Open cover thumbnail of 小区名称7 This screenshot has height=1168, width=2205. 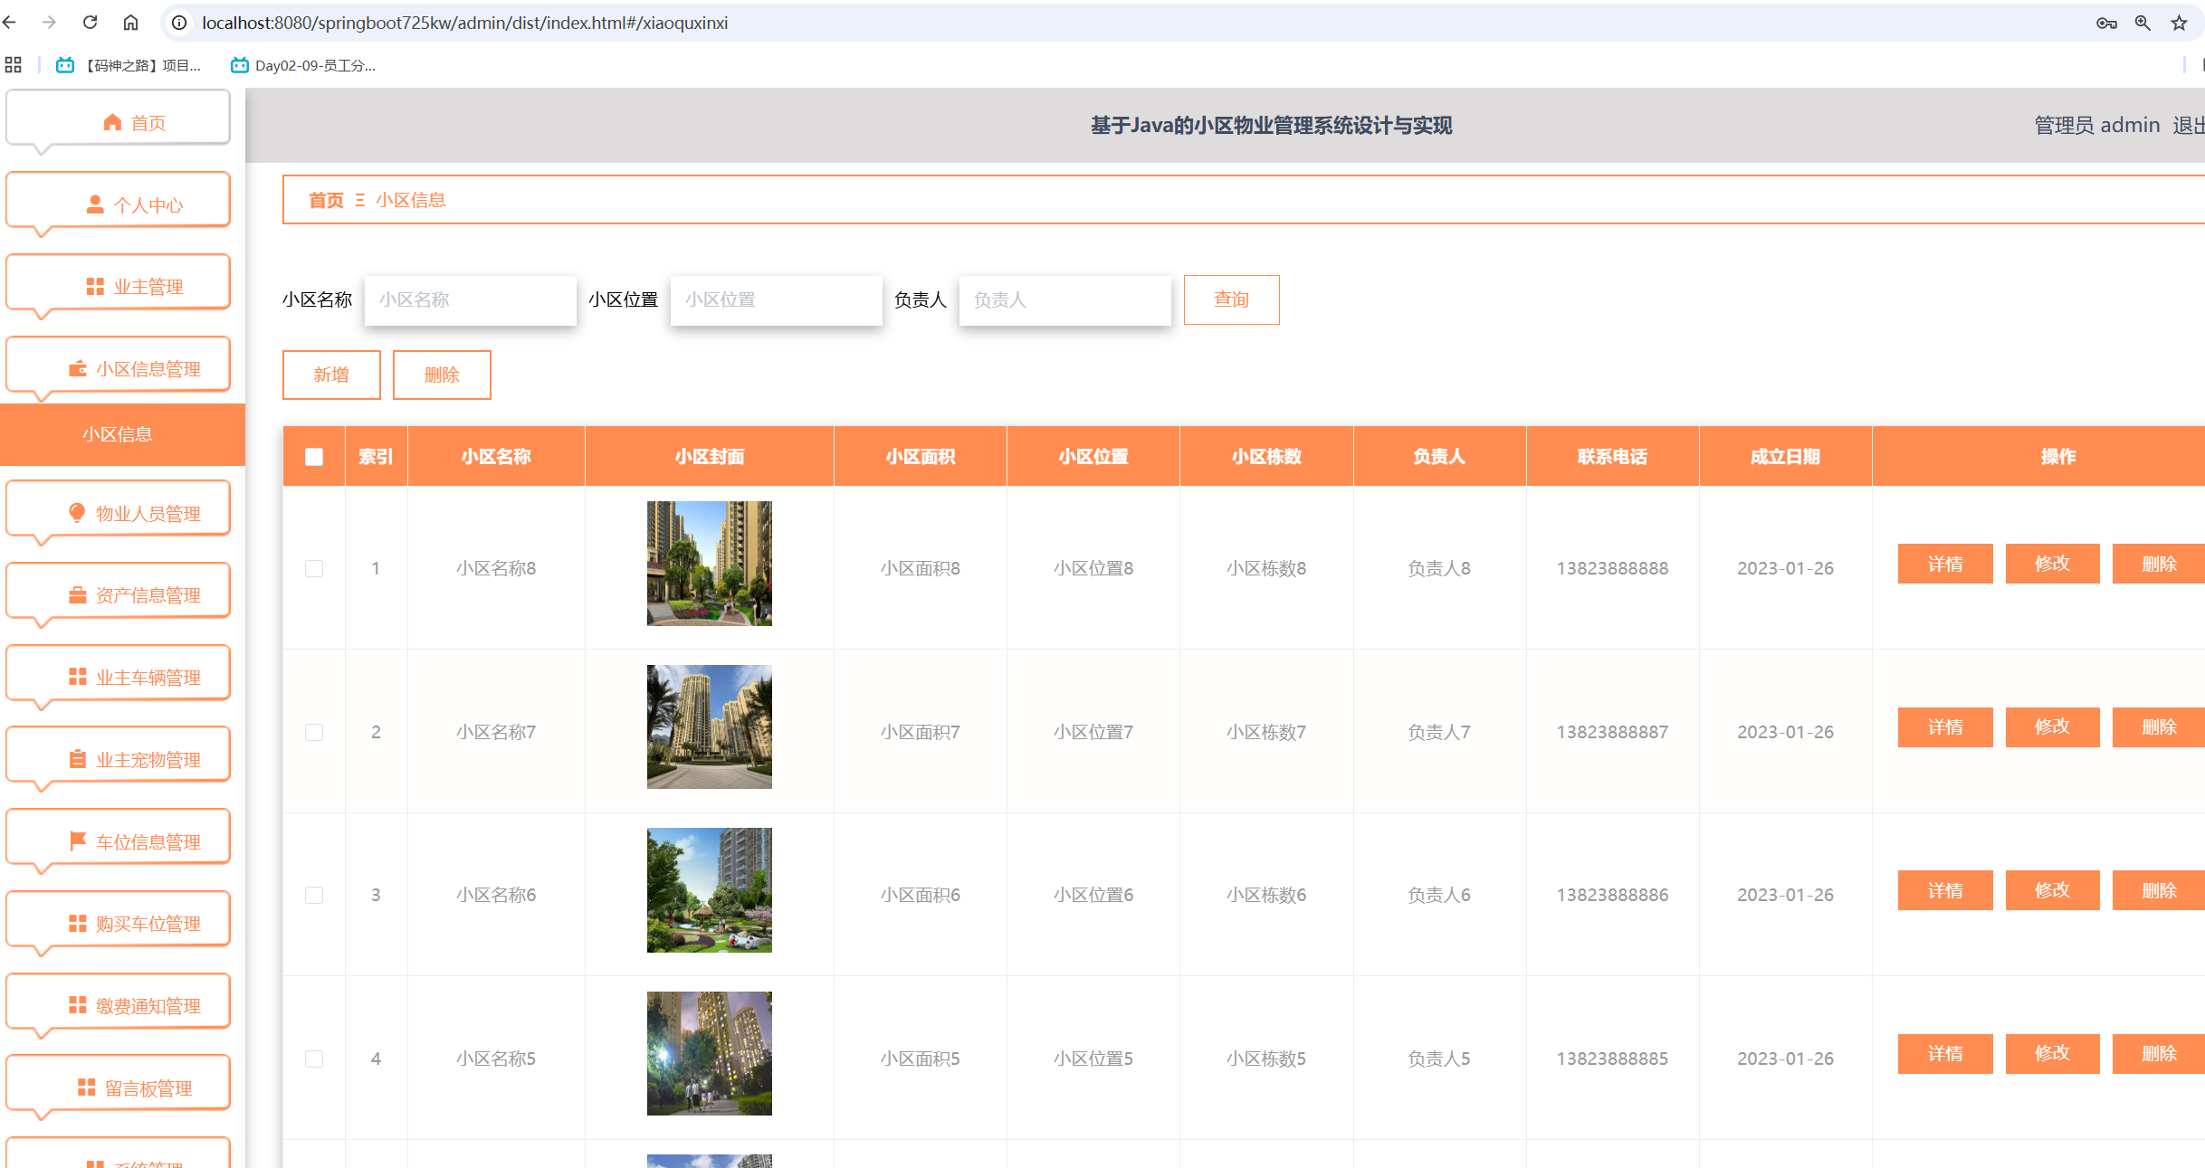pos(710,726)
